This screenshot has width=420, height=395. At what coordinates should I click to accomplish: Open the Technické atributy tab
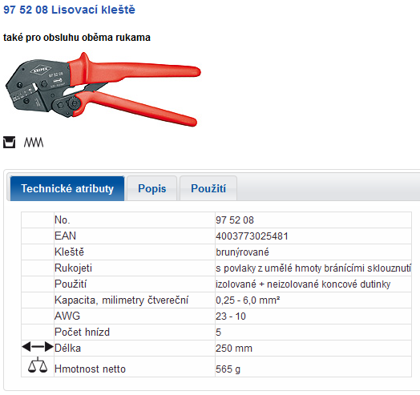[67, 188]
